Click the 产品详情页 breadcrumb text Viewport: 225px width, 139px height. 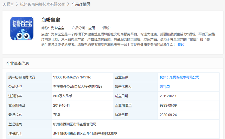pyautogui.click(x=81, y=4)
